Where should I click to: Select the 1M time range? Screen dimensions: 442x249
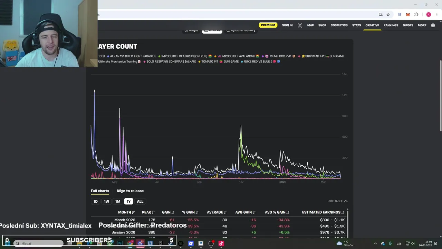[x=118, y=201]
